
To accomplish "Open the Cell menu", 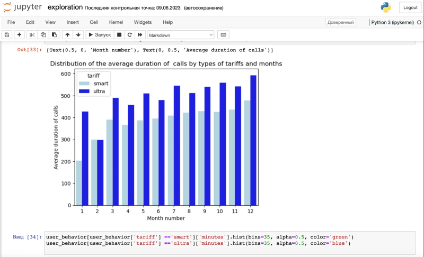I will click(x=94, y=22).
